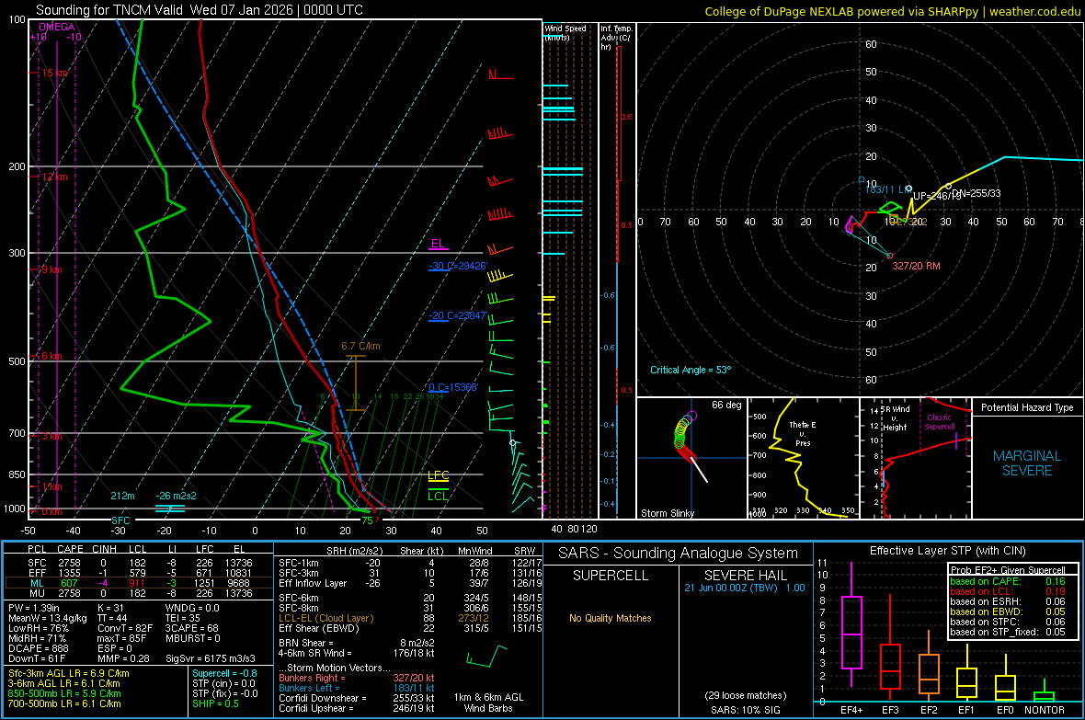Click the Potential Hazard Type heading
Viewport: 1085px width, 720px height.
click(1027, 407)
